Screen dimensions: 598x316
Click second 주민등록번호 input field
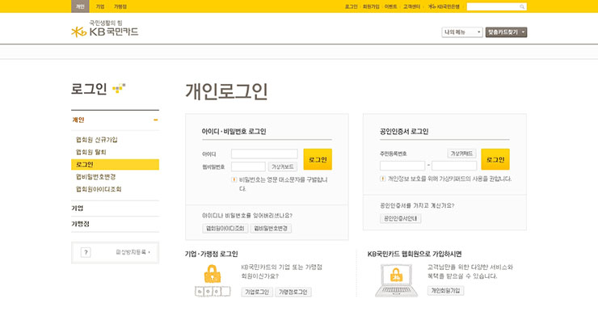[454, 166]
